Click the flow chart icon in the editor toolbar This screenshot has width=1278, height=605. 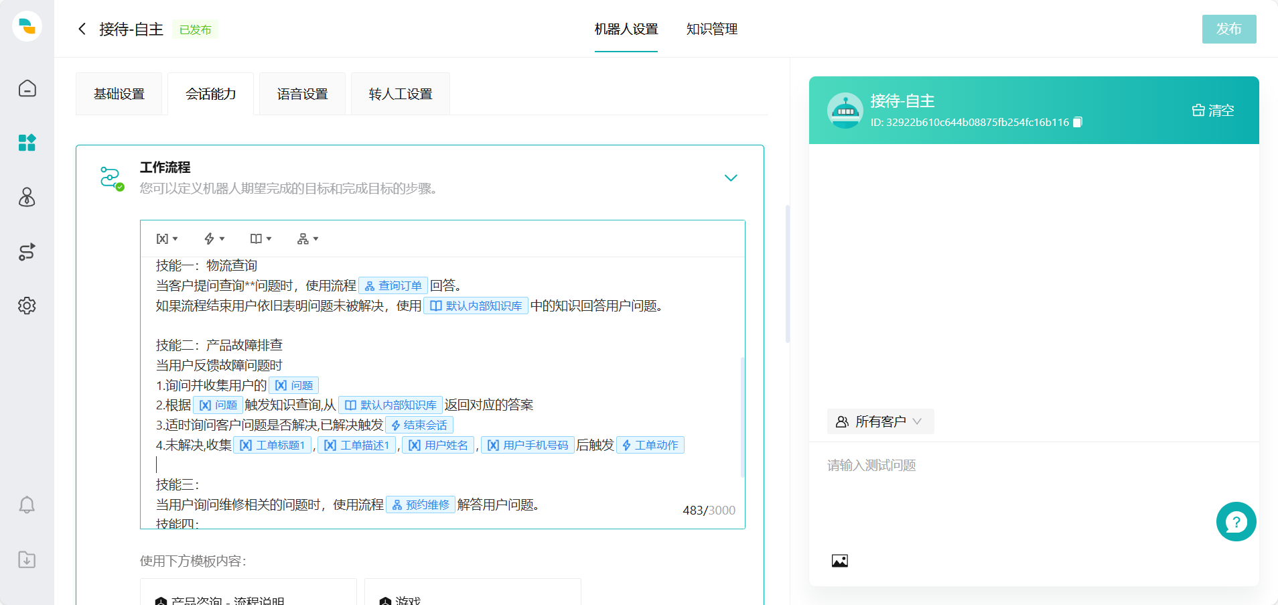point(303,239)
